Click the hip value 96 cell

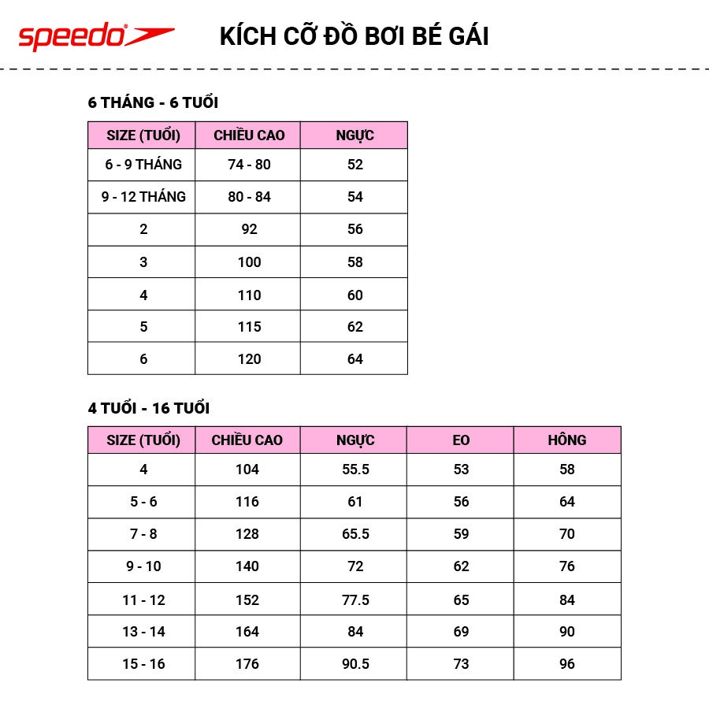click(x=567, y=664)
